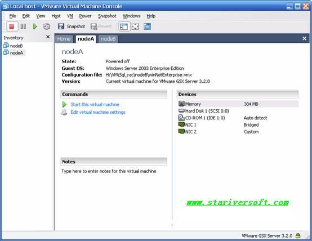
Task: Click the configuration file path text
Action: pyautogui.click(x=149, y=75)
